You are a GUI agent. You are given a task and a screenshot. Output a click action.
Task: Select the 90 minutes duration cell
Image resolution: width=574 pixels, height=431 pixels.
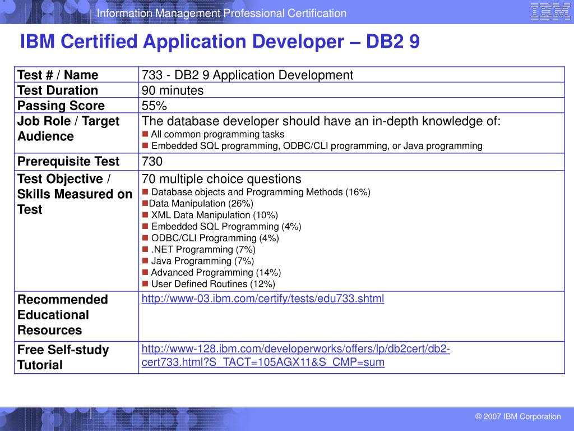click(173, 90)
